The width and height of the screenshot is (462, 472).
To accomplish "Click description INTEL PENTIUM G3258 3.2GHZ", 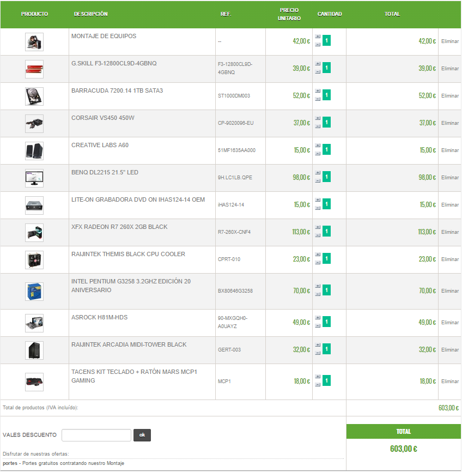I will tap(131, 286).
